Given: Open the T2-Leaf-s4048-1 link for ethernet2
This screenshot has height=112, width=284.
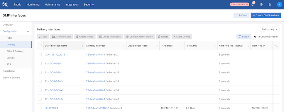Looking at the screenshot, I should tap(96, 55).
